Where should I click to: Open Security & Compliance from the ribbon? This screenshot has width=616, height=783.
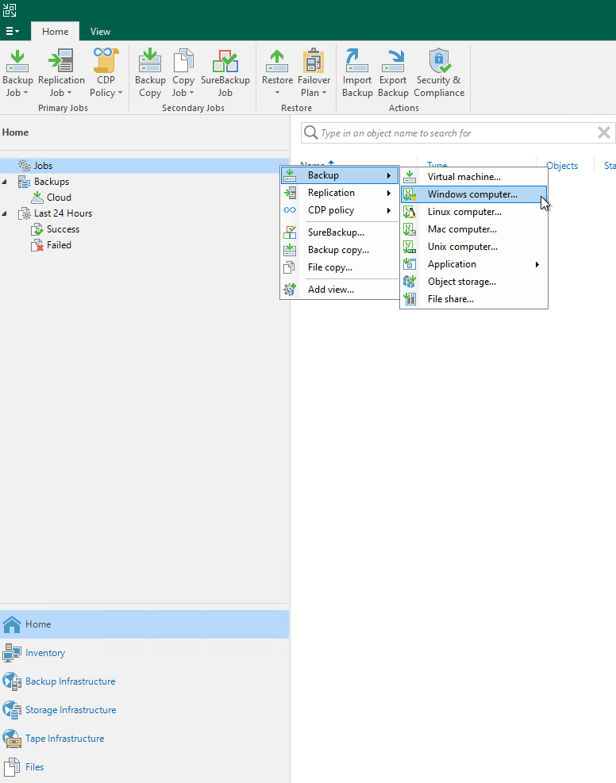coord(439,73)
